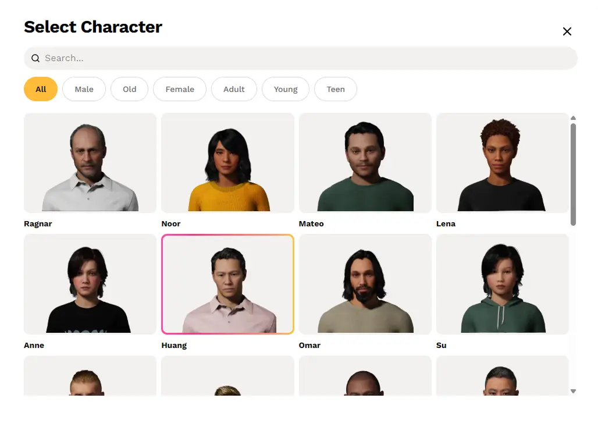Select the Ragnar character
Viewport: 598px width, 423px height.
tap(90, 163)
